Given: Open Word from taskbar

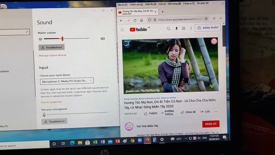Looking at the screenshot, I should tap(103, 142).
